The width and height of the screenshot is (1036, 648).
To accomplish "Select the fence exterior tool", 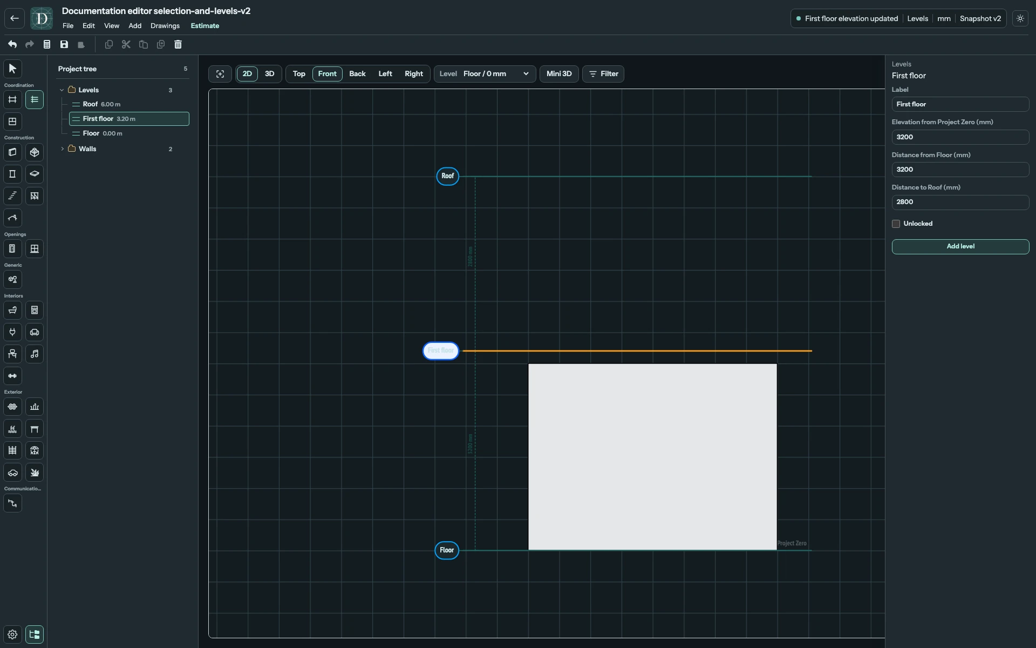I will (12, 450).
